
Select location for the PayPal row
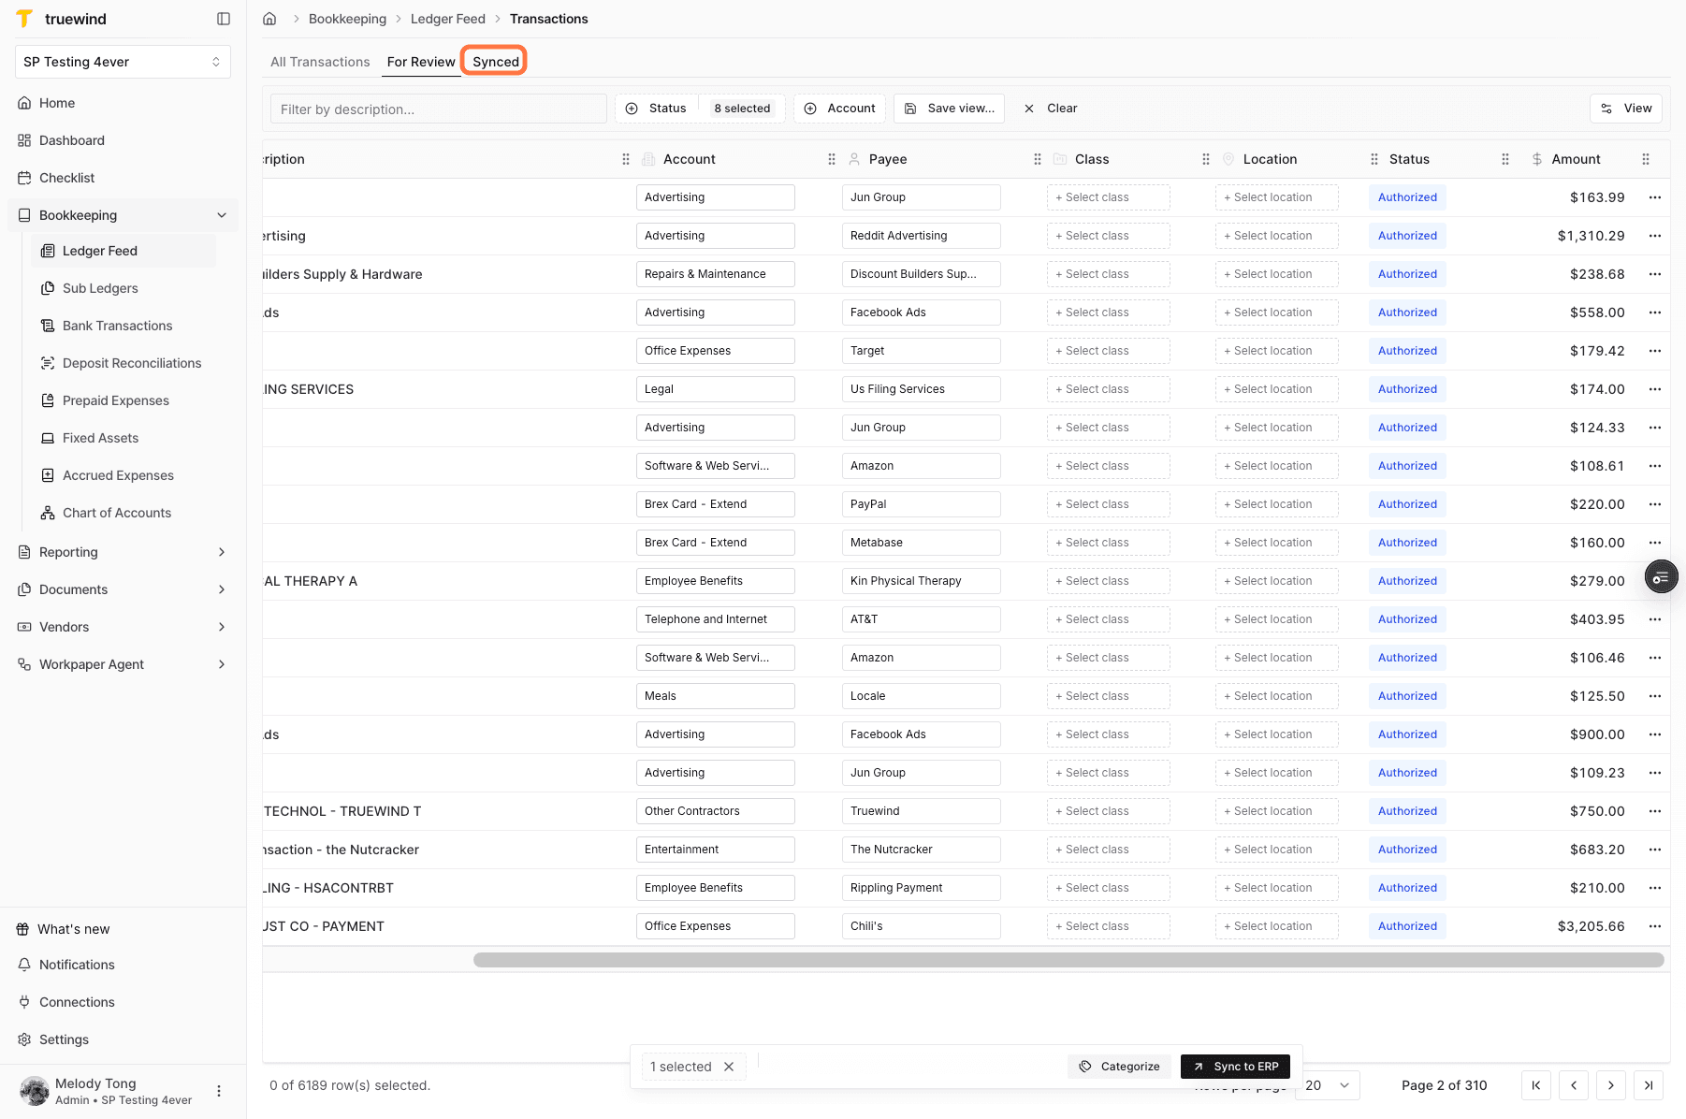(x=1276, y=504)
